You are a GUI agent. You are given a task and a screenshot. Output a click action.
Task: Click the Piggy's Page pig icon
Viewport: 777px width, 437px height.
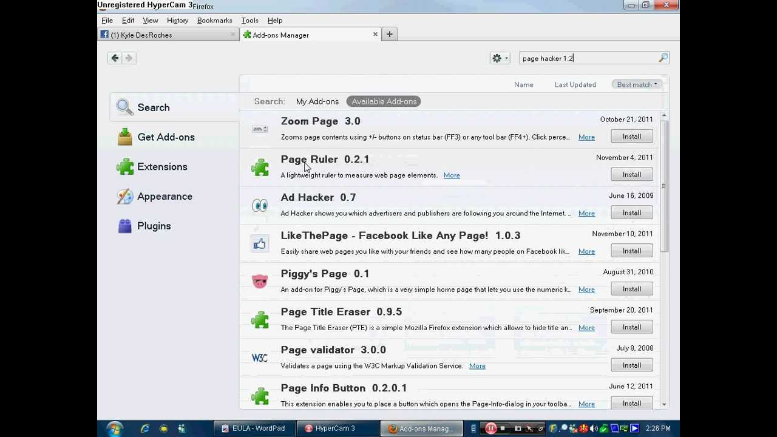point(260,282)
